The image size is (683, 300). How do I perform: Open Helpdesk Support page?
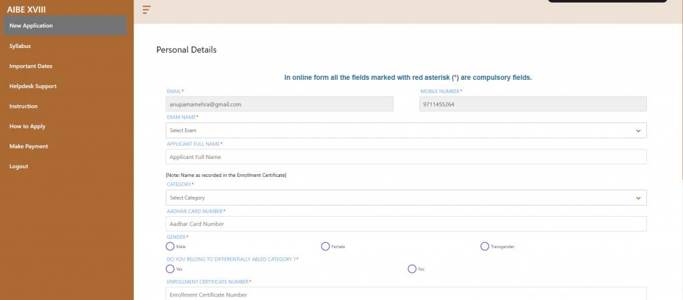point(33,86)
